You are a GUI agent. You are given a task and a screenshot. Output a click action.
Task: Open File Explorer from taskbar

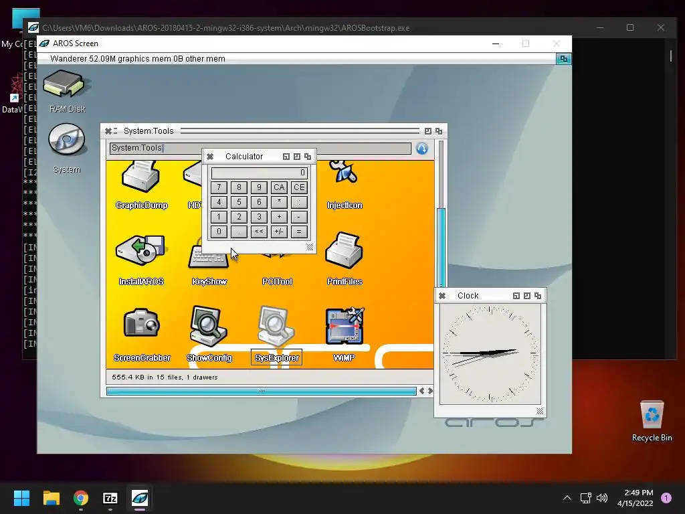(51, 498)
